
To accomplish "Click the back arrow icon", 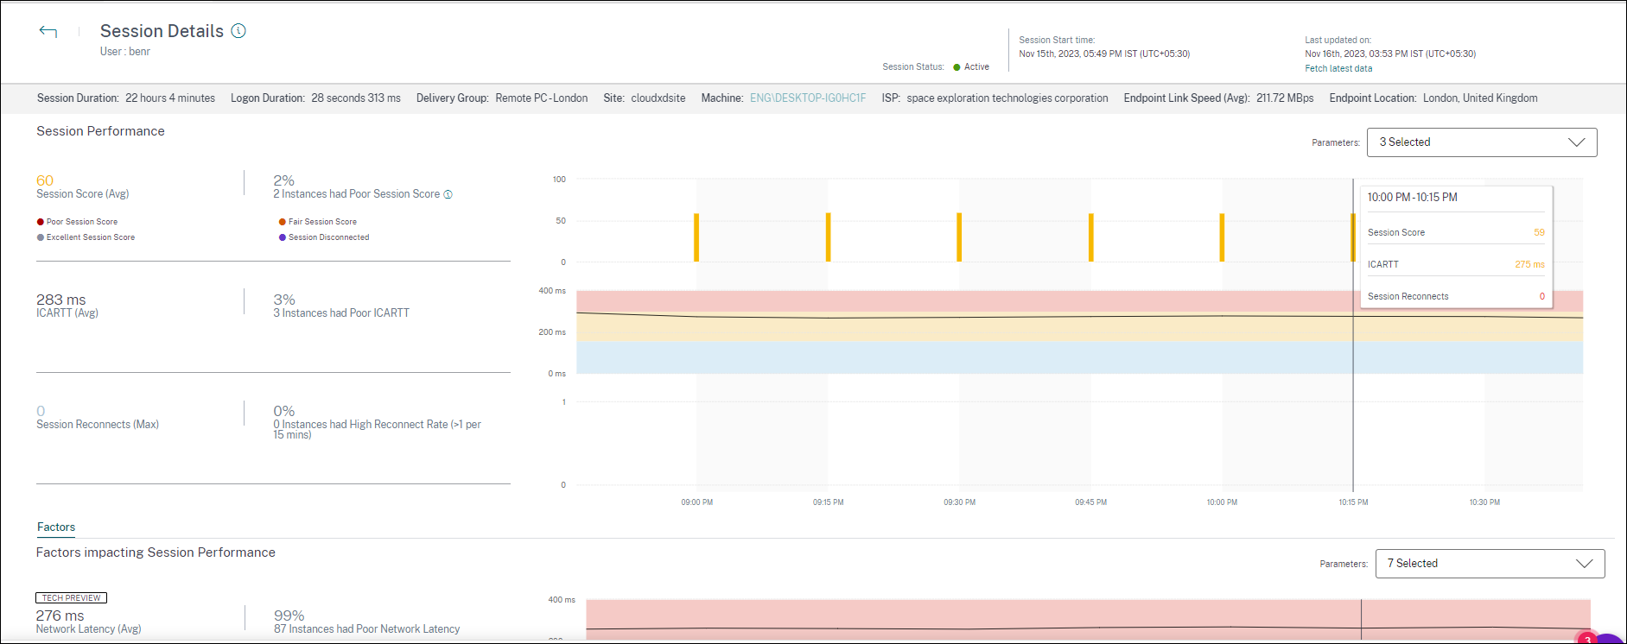I will (48, 32).
